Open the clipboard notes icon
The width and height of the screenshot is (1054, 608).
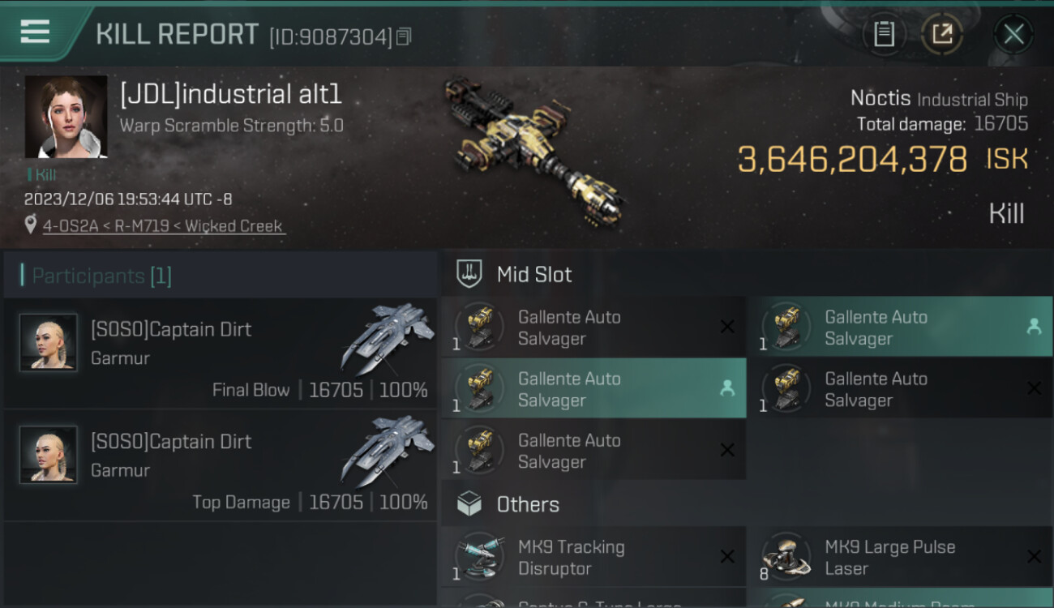pyautogui.click(x=884, y=34)
